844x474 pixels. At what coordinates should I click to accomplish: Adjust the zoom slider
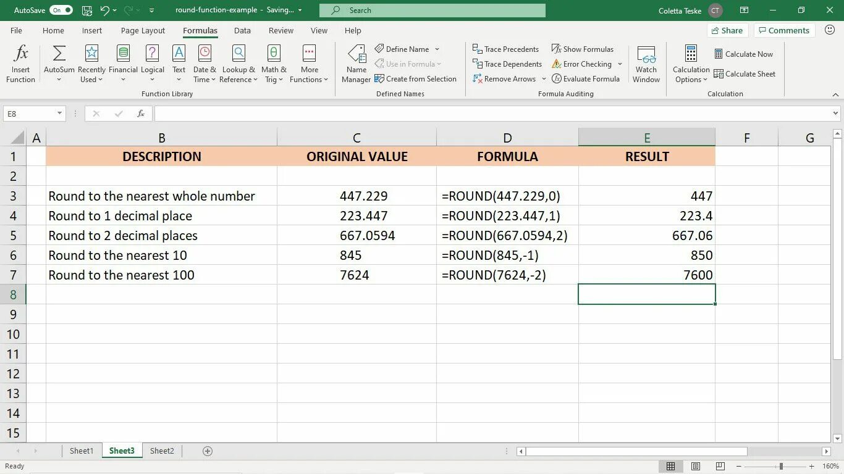coord(781,467)
